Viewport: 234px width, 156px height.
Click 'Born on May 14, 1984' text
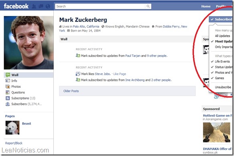pyautogui.click(x=85, y=31)
